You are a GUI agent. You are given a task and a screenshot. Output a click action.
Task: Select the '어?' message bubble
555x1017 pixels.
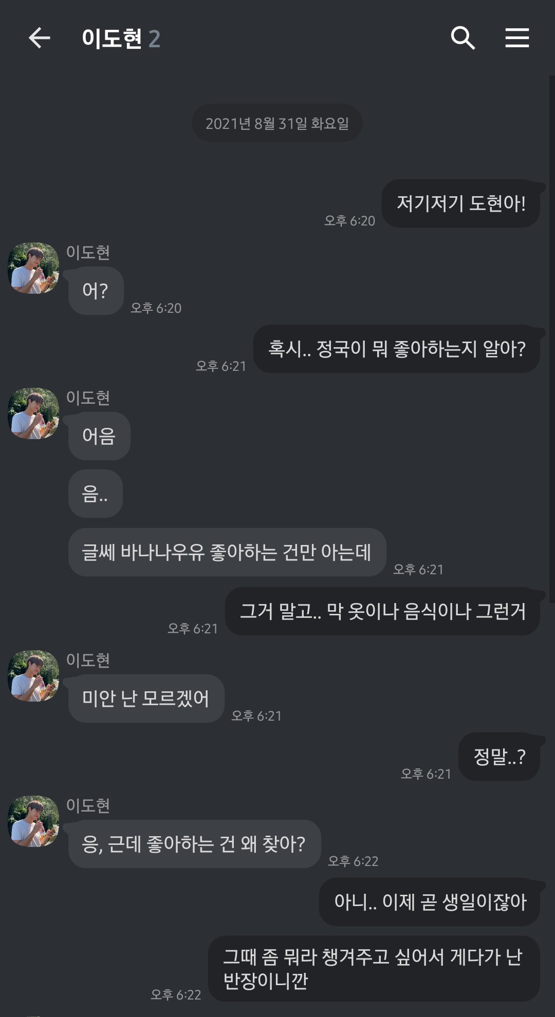[96, 291]
